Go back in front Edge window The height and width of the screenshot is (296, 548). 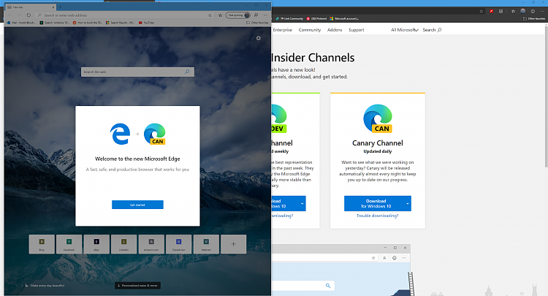click(9, 15)
